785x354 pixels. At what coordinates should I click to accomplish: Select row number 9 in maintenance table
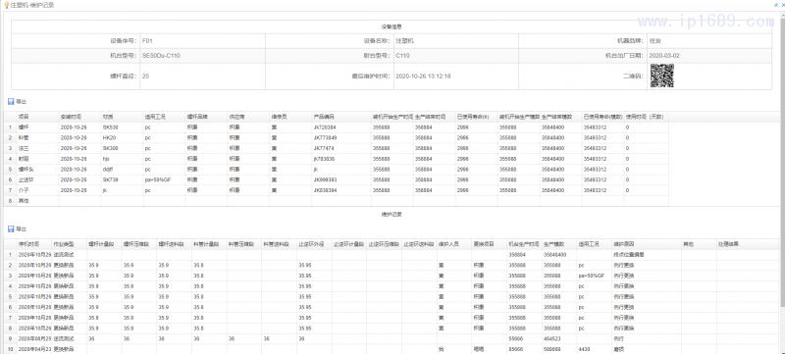[10, 338]
